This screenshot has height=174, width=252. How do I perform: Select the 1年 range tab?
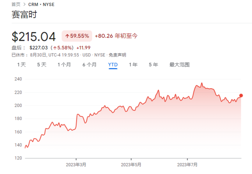[x=133, y=65]
